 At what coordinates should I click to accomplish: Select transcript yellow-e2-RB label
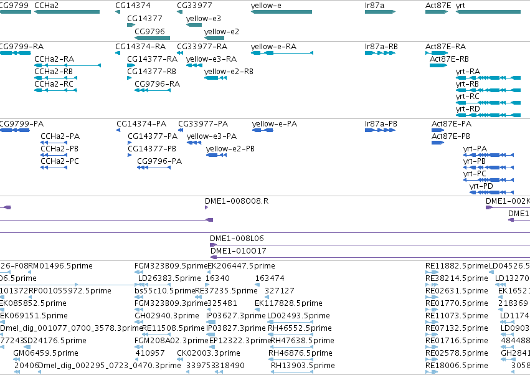point(229,72)
